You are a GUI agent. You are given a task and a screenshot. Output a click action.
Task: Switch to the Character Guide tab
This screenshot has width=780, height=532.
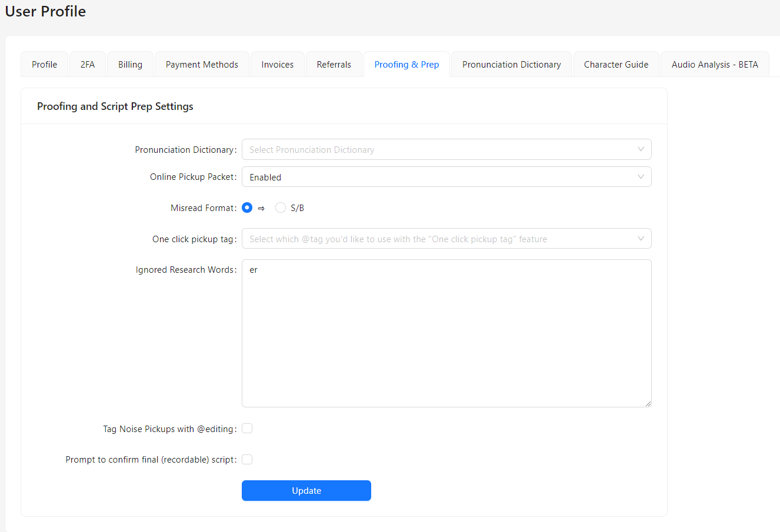point(616,64)
